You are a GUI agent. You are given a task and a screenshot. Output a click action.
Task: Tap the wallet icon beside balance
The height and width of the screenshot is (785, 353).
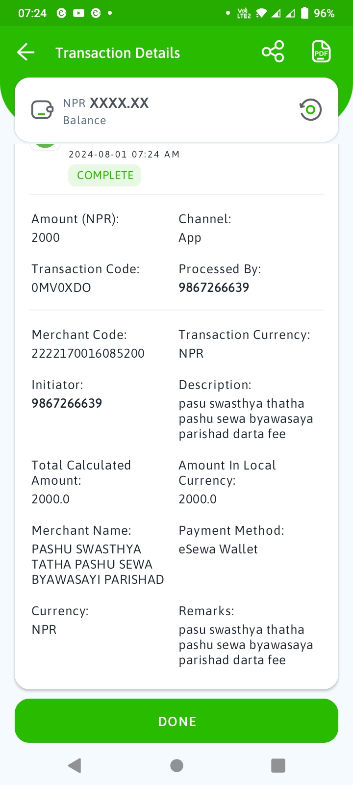tap(42, 110)
